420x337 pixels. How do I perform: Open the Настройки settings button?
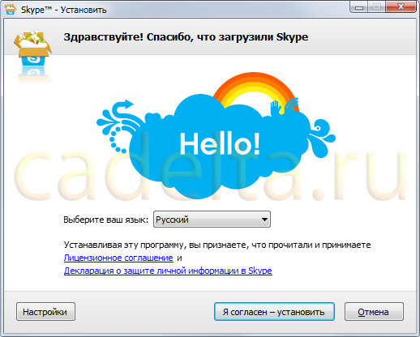coord(45,312)
